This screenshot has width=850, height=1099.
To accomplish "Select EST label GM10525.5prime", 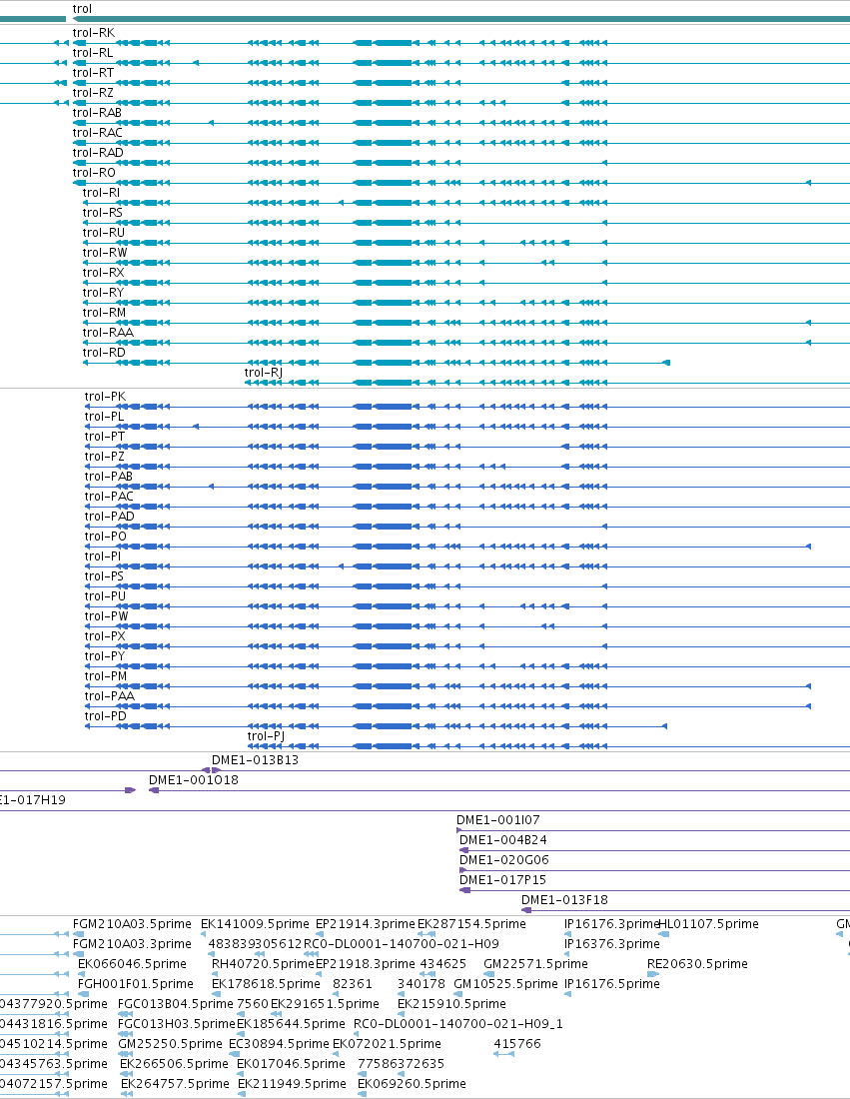I will 506,984.
